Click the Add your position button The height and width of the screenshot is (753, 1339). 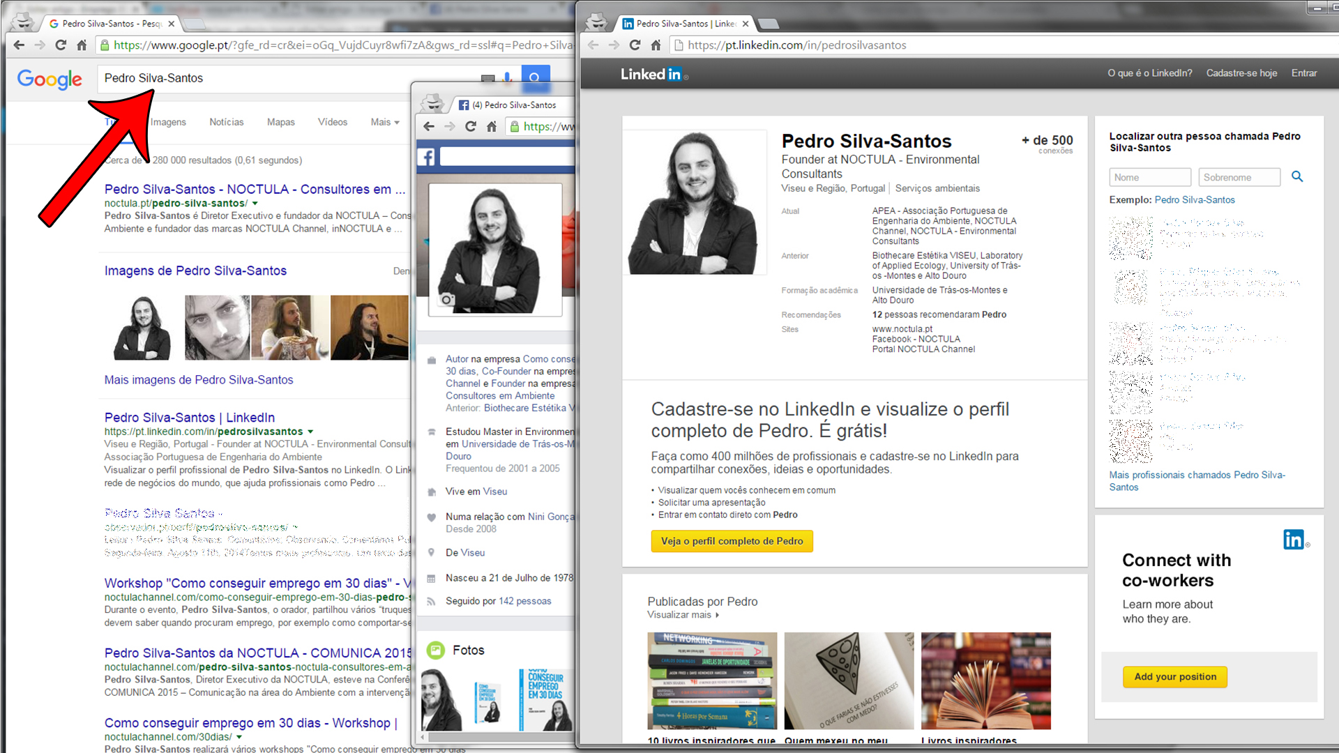point(1175,676)
